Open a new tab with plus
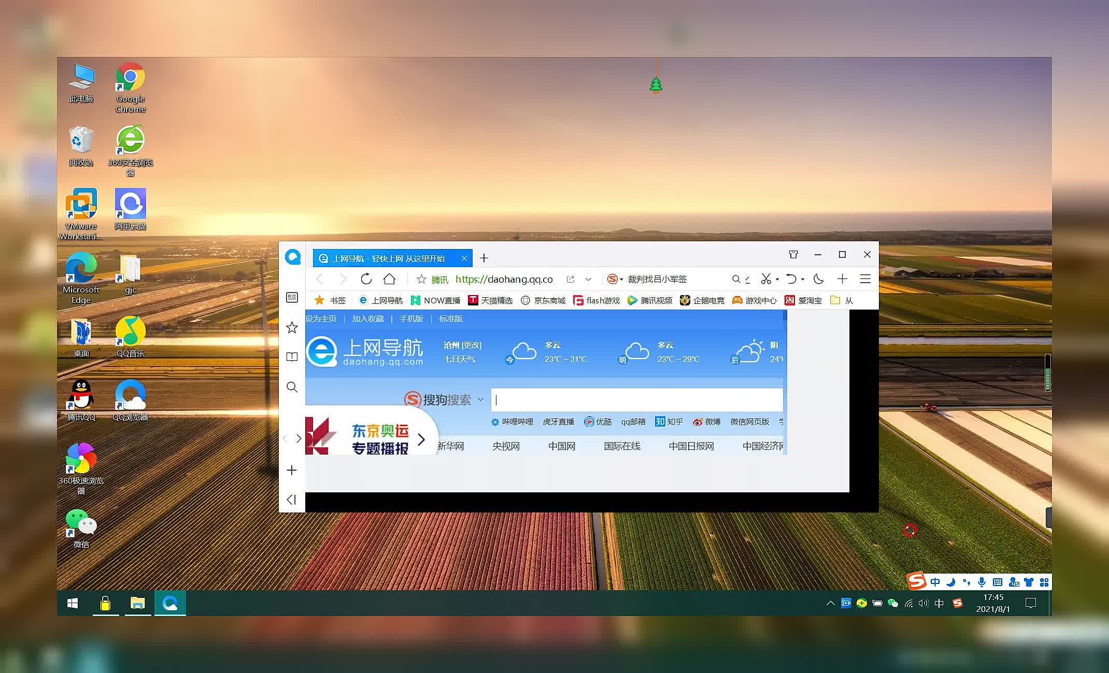Viewport: 1109px width, 673px height. 484,258
